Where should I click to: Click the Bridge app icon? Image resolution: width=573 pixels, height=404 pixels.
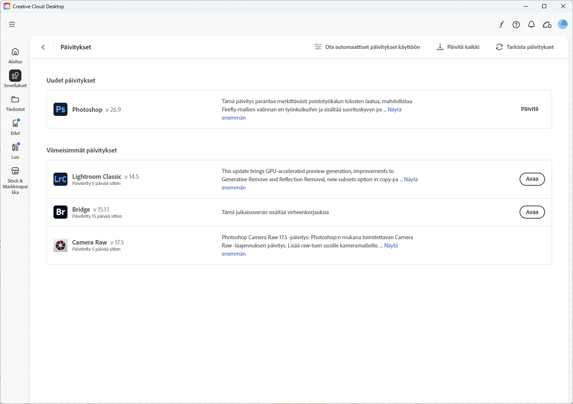click(60, 212)
